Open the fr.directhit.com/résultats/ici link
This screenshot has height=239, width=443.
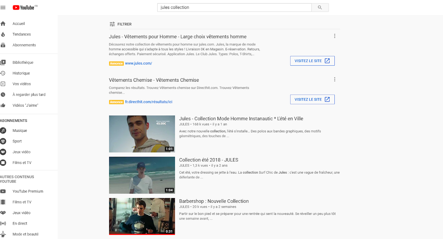coord(149,102)
